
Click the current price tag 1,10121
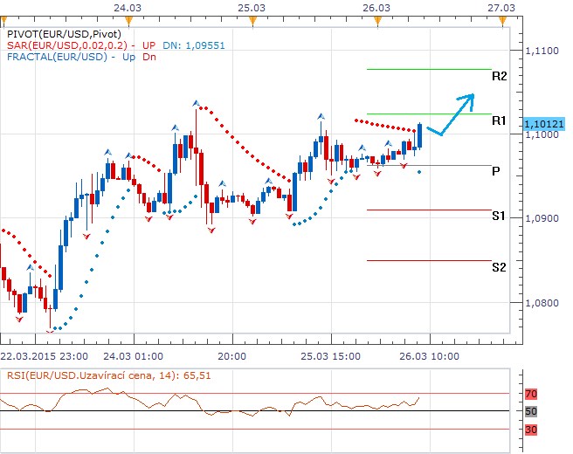coord(544,125)
